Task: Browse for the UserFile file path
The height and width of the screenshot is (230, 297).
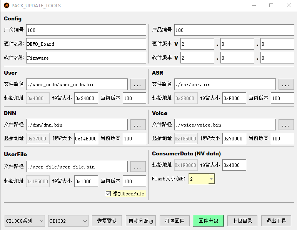Action: [138, 167]
